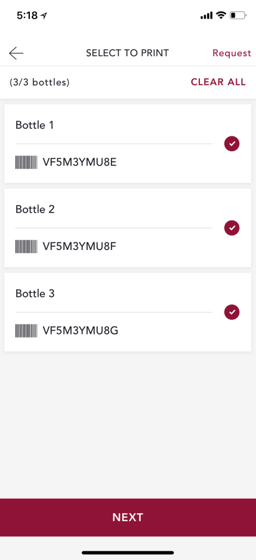Tap the SELECT TO PRINT title
This screenshot has width=256, height=560.
(128, 53)
